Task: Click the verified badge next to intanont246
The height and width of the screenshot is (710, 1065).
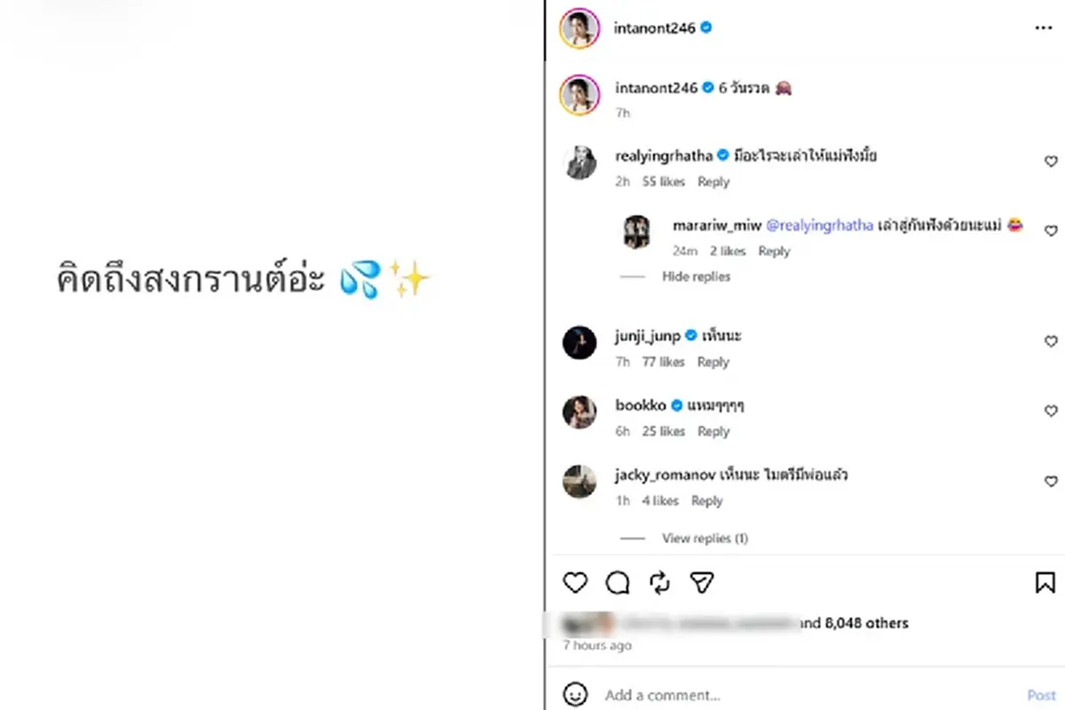Action: click(706, 28)
